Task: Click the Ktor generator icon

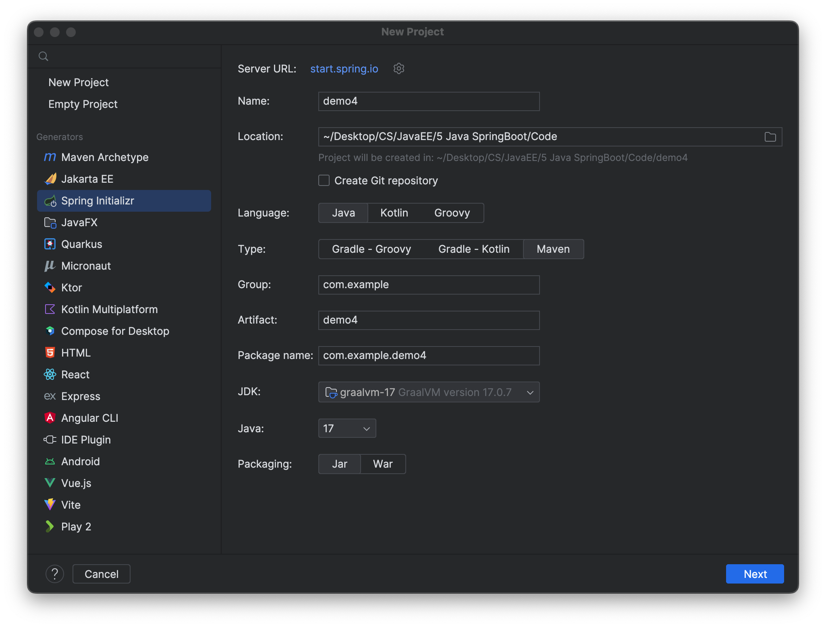Action: pyautogui.click(x=50, y=287)
